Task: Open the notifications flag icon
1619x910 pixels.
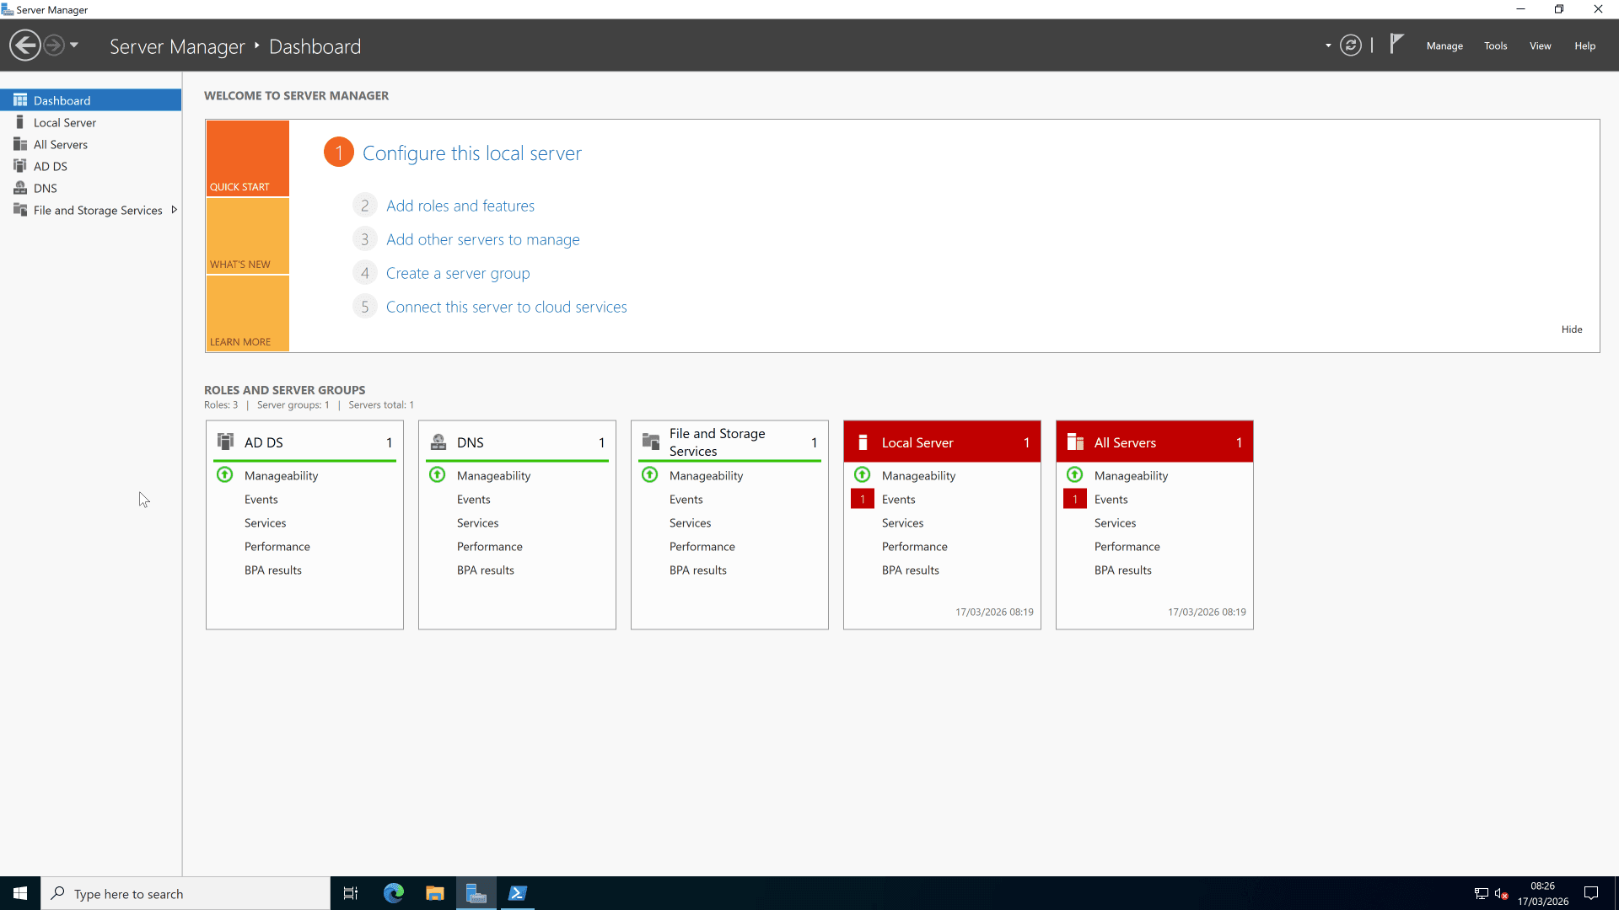Action: pos(1396,44)
